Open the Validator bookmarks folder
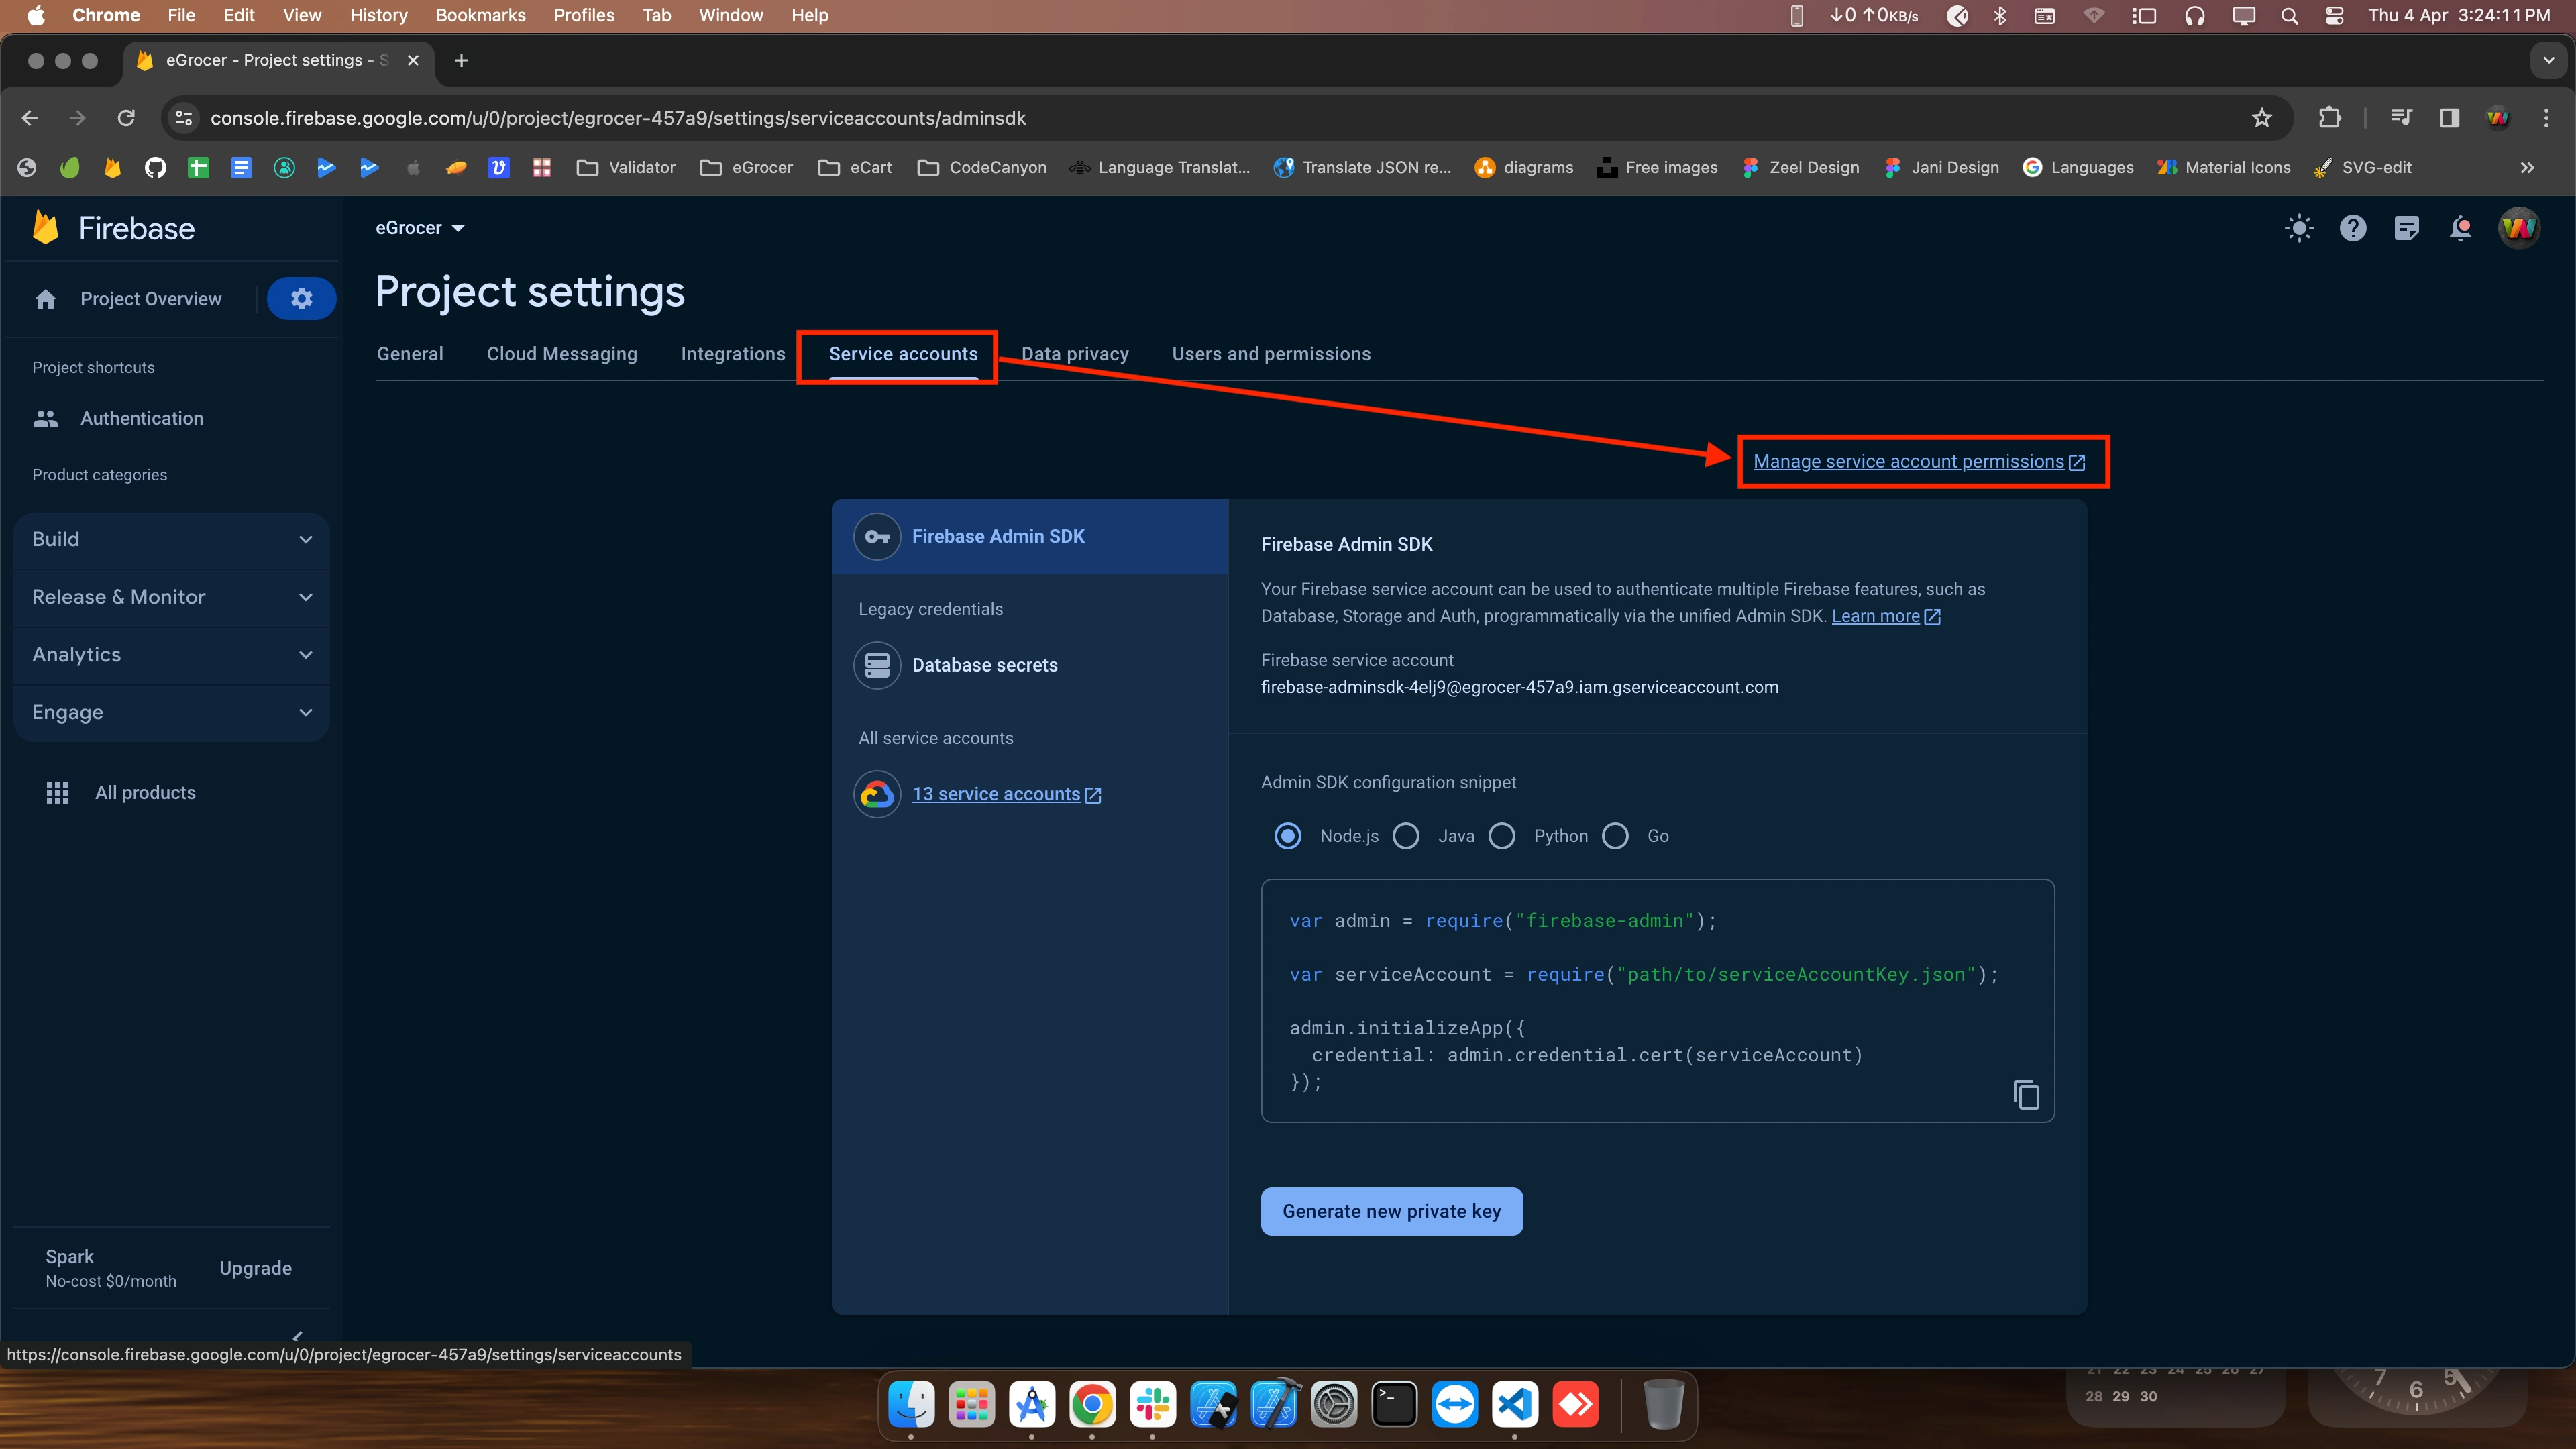 tap(626, 167)
